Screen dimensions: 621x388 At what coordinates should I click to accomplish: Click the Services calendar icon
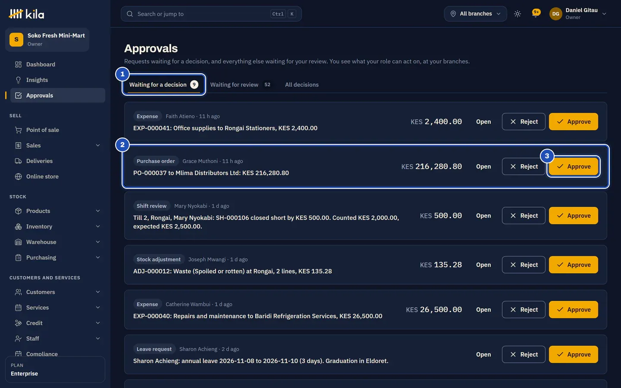pos(18,307)
